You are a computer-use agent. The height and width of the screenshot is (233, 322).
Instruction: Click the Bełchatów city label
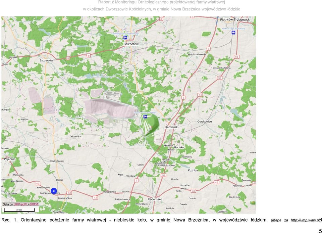(131, 44)
